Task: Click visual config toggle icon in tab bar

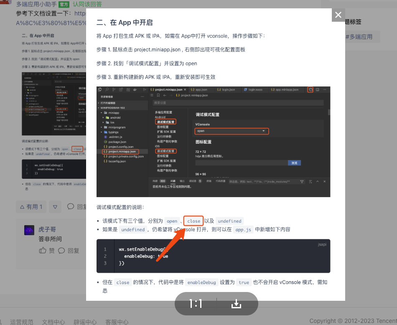Action: (310, 89)
